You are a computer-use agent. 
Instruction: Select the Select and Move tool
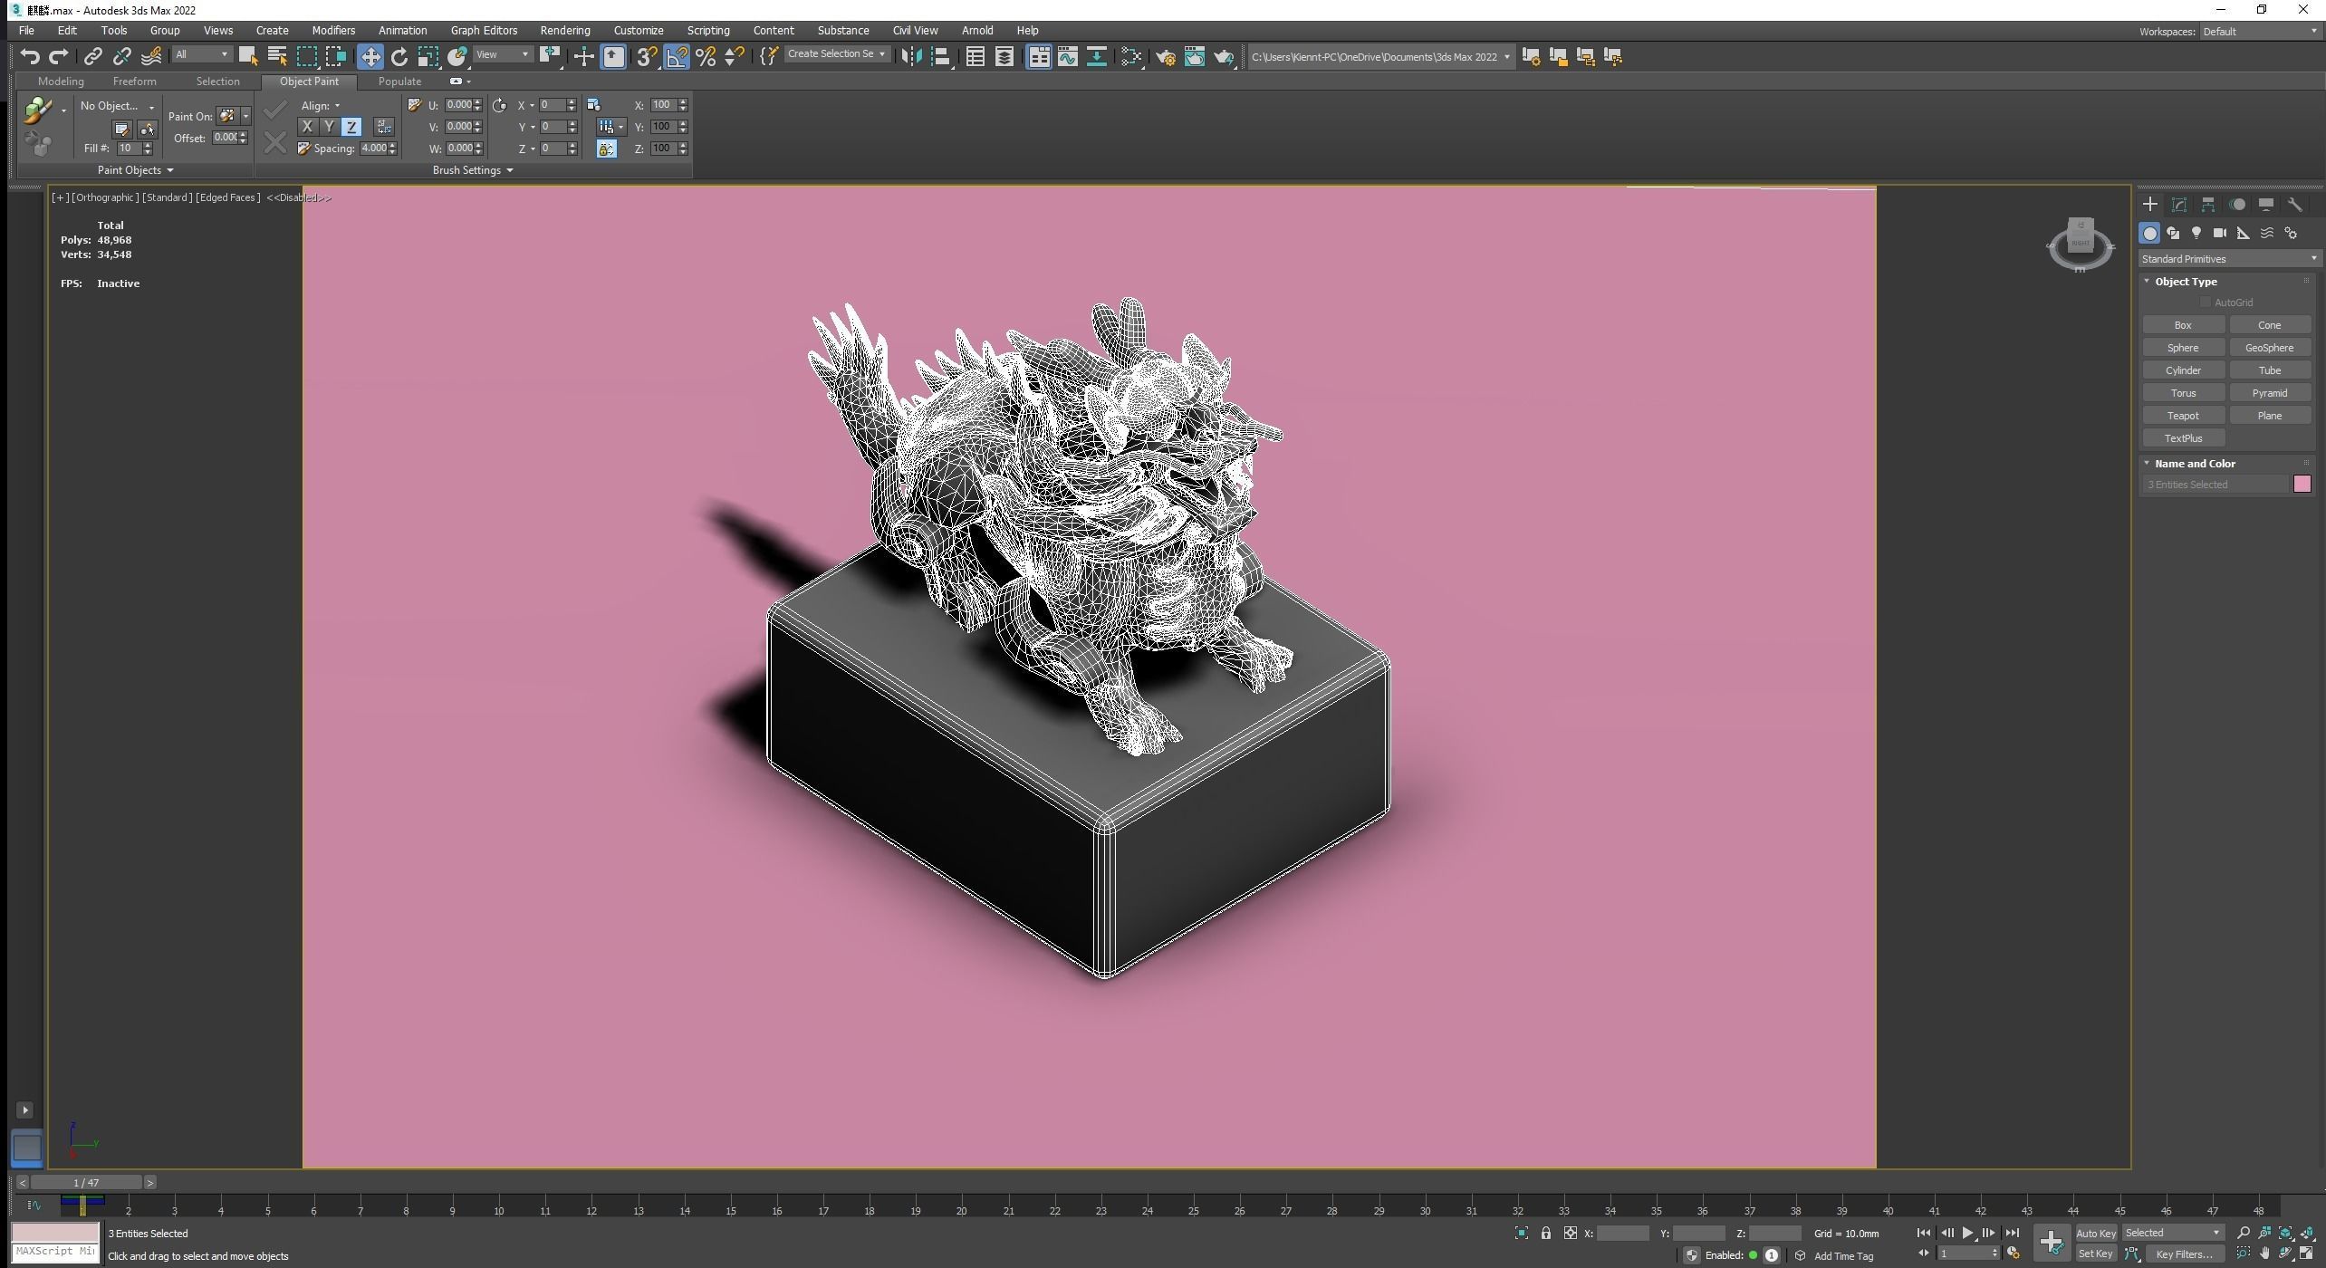[x=370, y=56]
